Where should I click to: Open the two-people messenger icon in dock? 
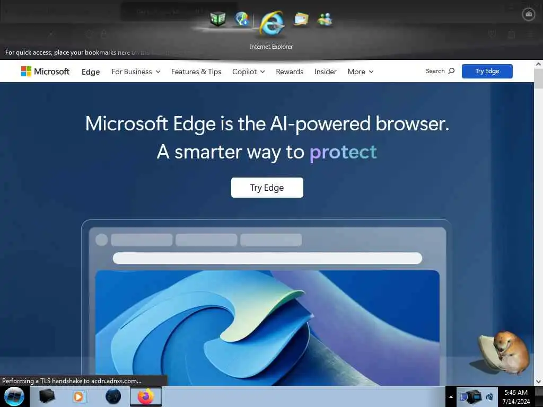325,20
